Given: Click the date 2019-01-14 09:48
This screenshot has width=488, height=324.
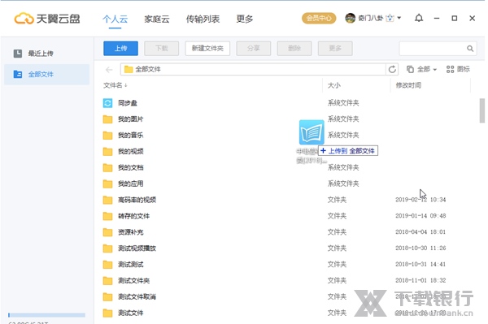Looking at the screenshot, I should 420,216.
